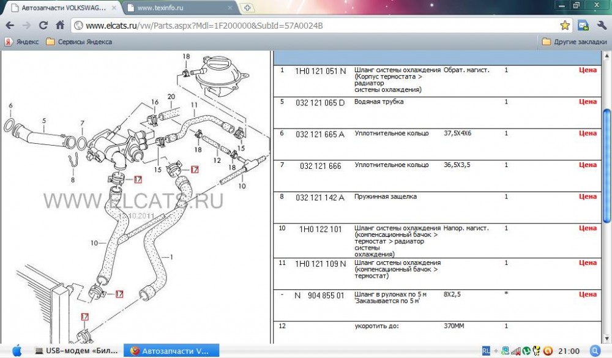Select the Автозапчасти V... taskbar button
The height and width of the screenshot is (358, 612).
[x=171, y=351]
